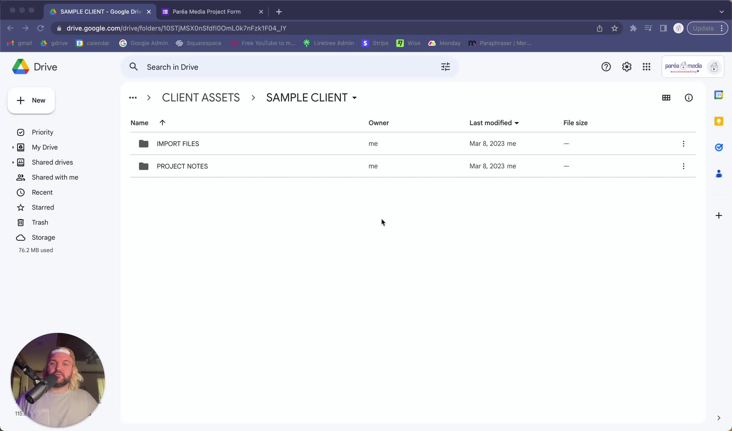Open the Support help icon
The image size is (732, 431).
(x=606, y=67)
